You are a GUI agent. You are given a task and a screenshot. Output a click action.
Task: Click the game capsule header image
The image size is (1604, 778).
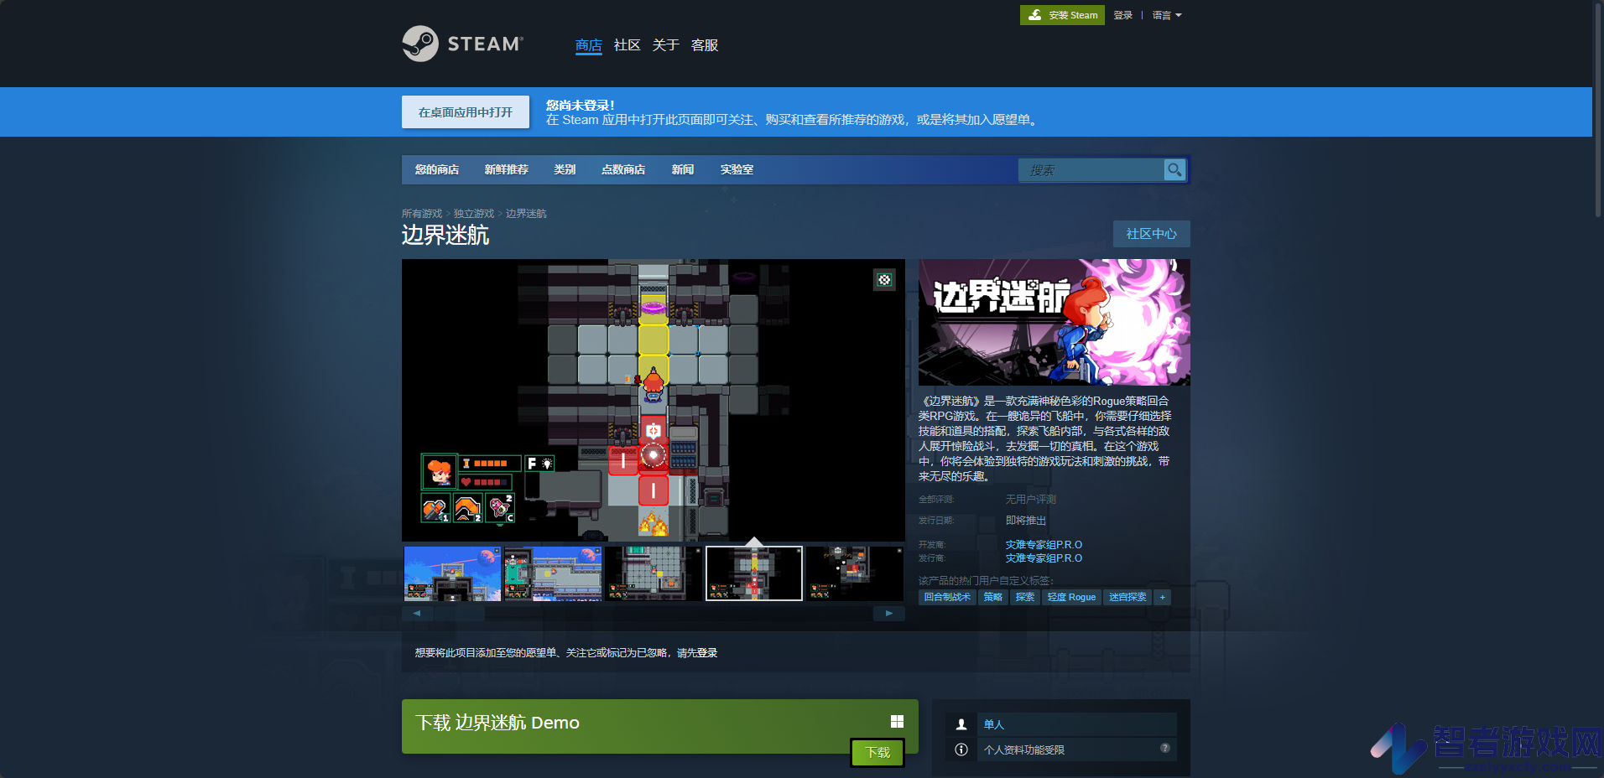1055,322
